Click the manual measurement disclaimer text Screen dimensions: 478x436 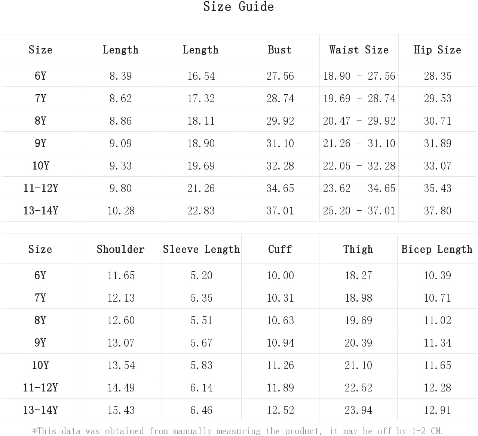click(x=238, y=431)
